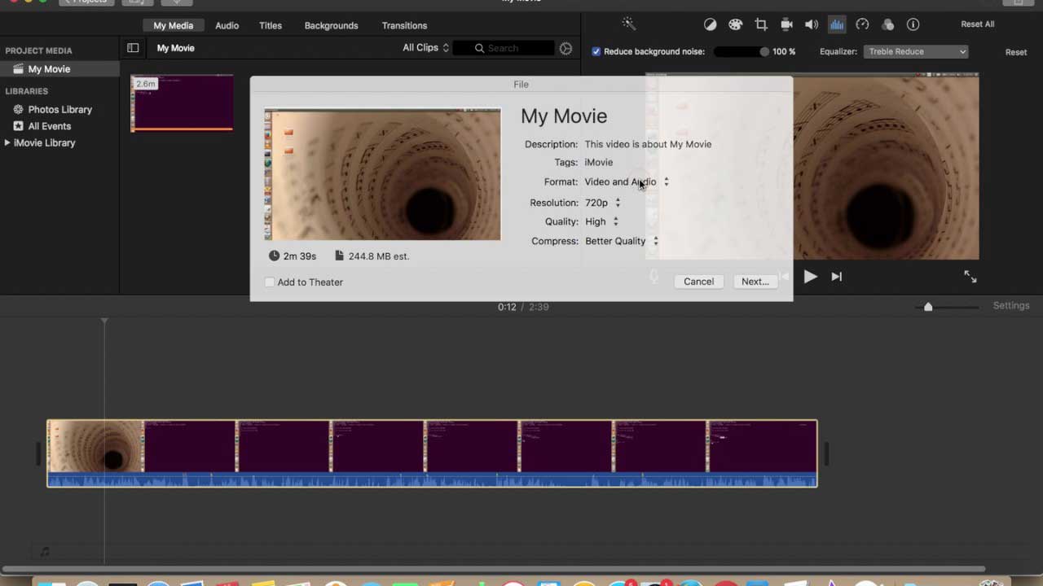
Task: Enable Add to Theater
Action: click(270, 282)
